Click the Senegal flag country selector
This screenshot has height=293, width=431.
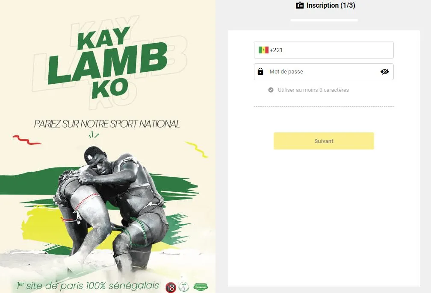click(263, 50)
